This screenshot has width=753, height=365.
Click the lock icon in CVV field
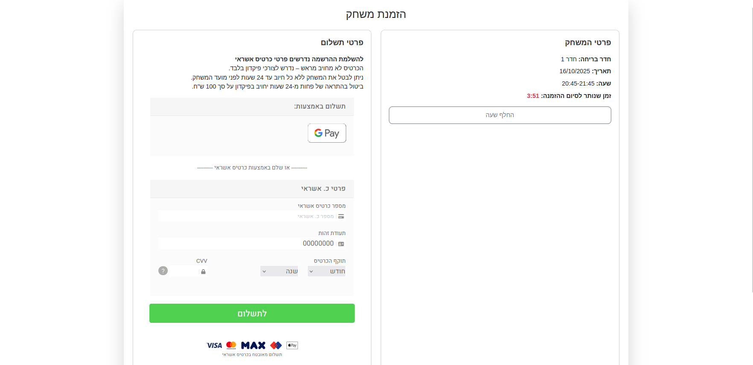pos(203,272)
